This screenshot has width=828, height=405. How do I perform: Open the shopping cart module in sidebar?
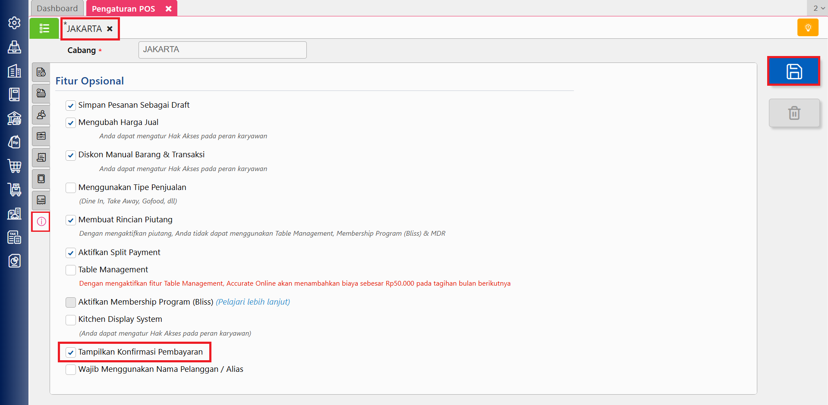(x=14, y=166)
